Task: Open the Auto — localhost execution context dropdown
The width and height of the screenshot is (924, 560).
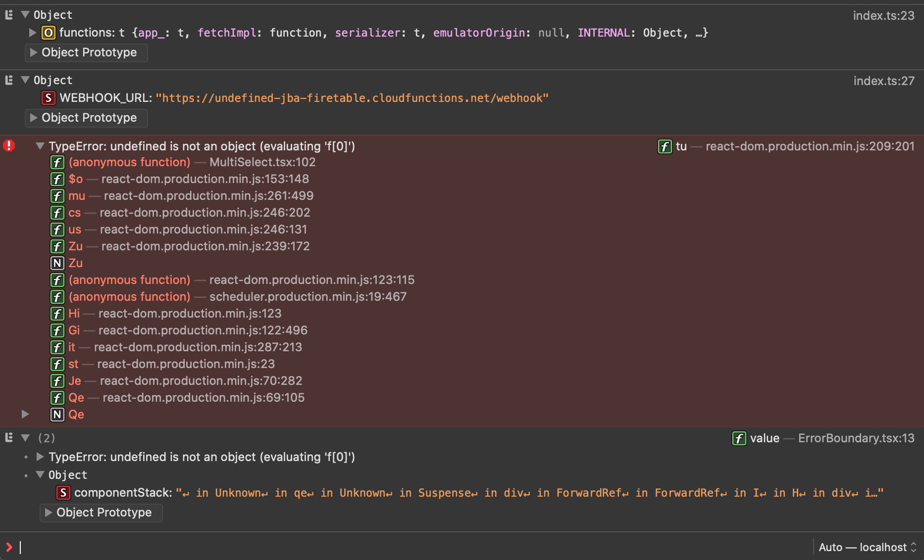Action: coord(867,547)
